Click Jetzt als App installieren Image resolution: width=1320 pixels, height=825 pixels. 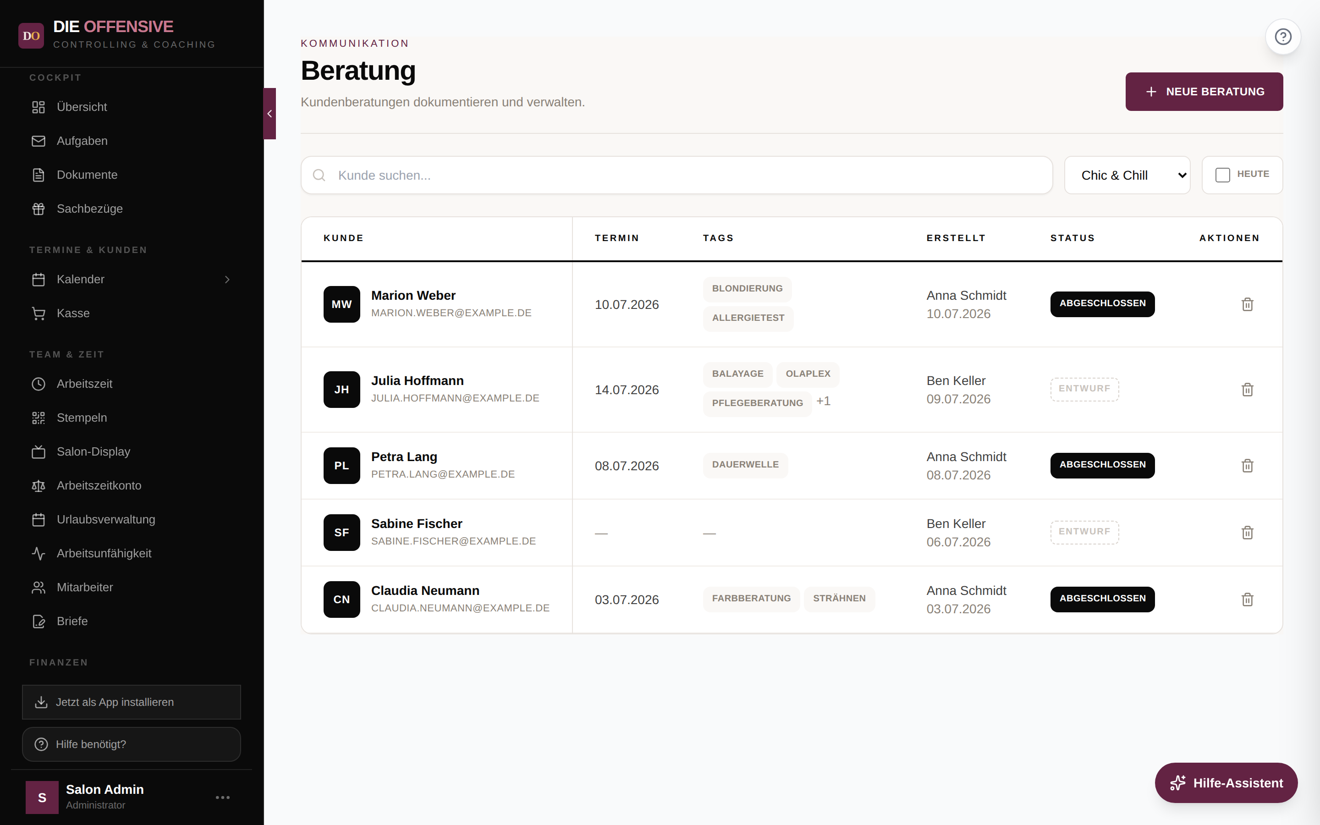(131, 702)
